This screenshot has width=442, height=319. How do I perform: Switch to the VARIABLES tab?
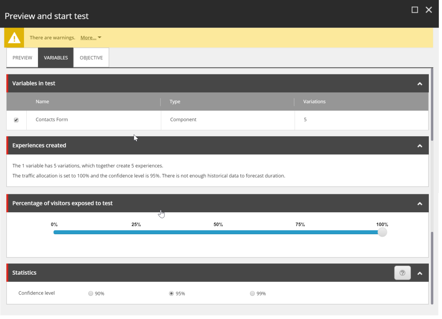(x=56, y=58)
